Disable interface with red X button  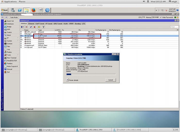tap(34, 27)
